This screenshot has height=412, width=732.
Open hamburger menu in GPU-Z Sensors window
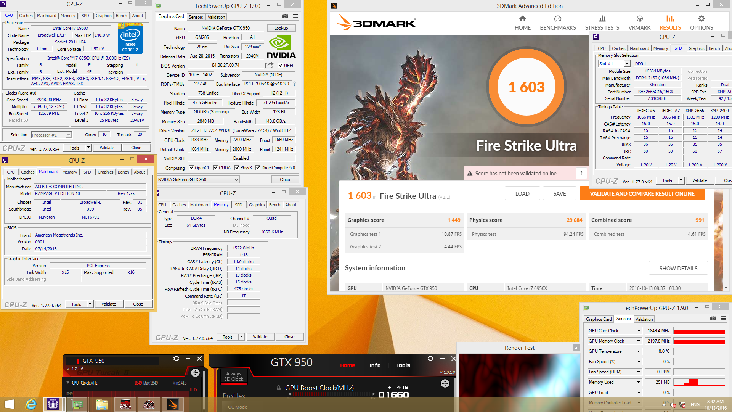point(724,319)
